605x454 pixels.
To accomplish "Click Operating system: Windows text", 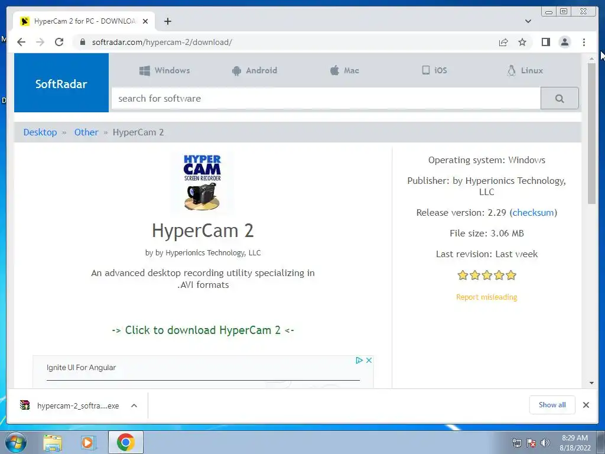I will [x=487, y=160].
